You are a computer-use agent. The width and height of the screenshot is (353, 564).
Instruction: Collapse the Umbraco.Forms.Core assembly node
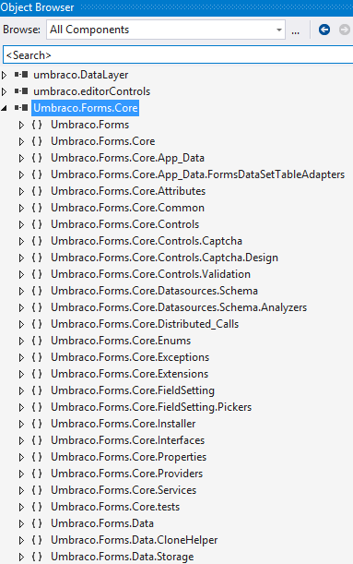(5, 108)
